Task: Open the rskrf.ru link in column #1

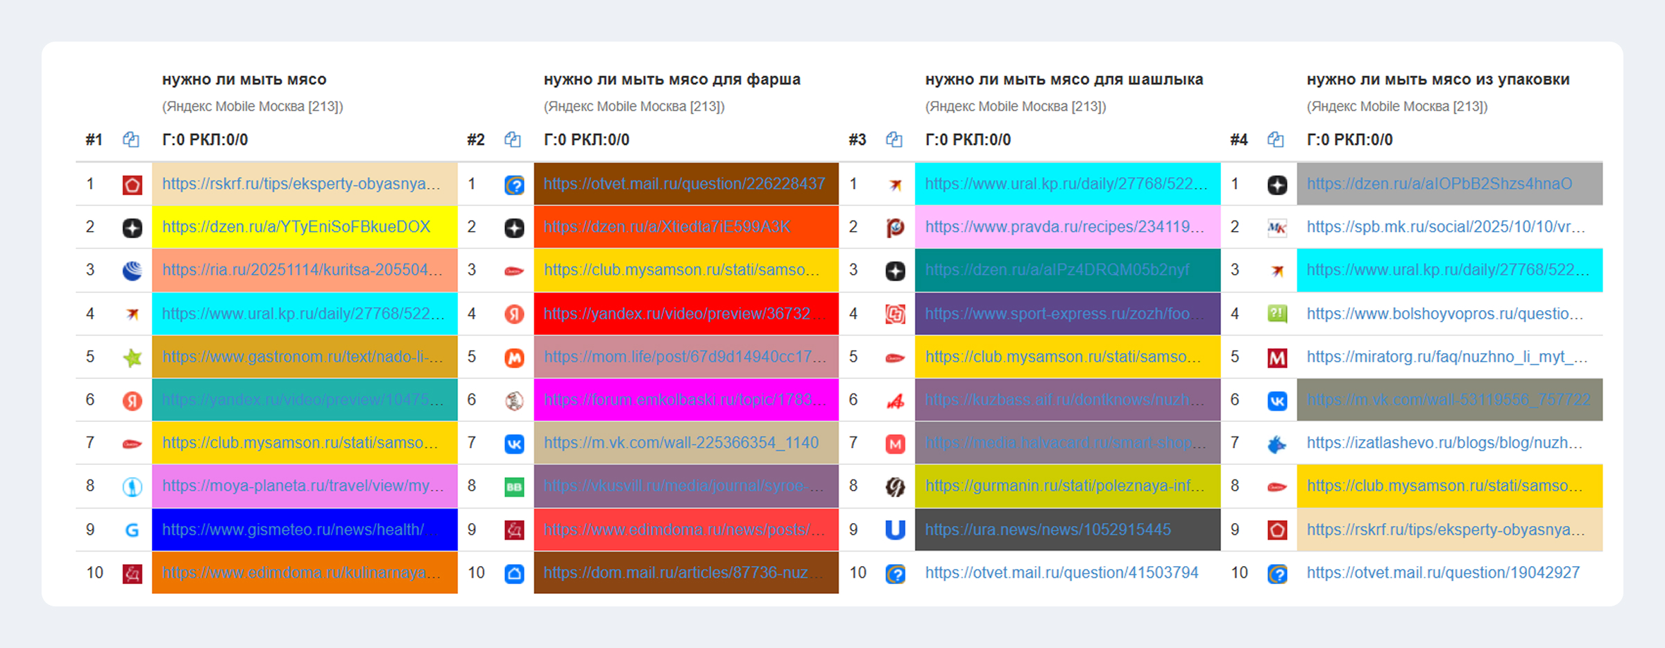Action: (301, 184)
